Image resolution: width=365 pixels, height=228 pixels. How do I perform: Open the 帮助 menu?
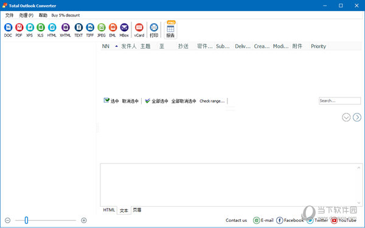(x=43, y=15)
